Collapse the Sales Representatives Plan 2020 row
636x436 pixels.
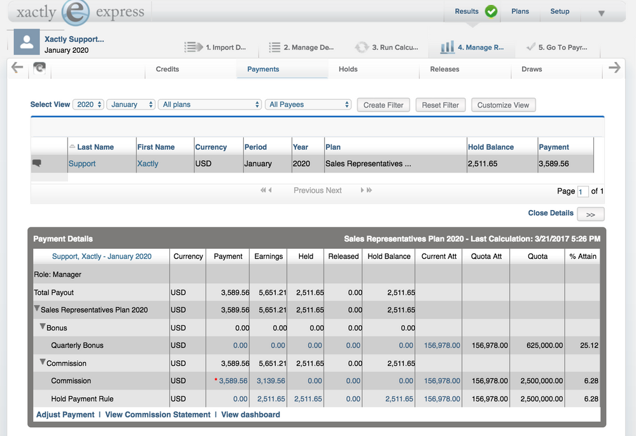(36, 309)
